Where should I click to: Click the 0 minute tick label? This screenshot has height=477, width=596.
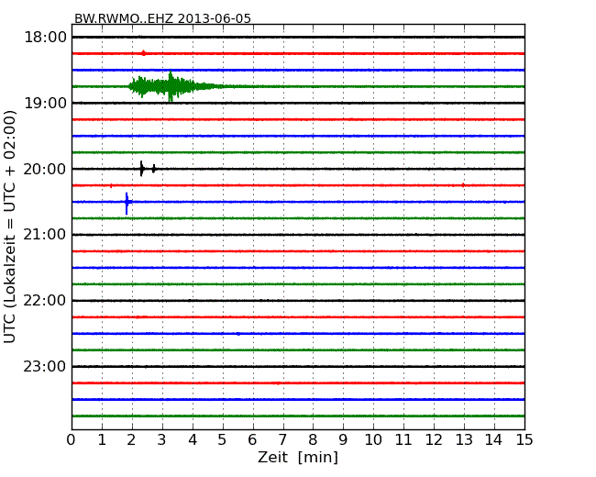(72, 440)
